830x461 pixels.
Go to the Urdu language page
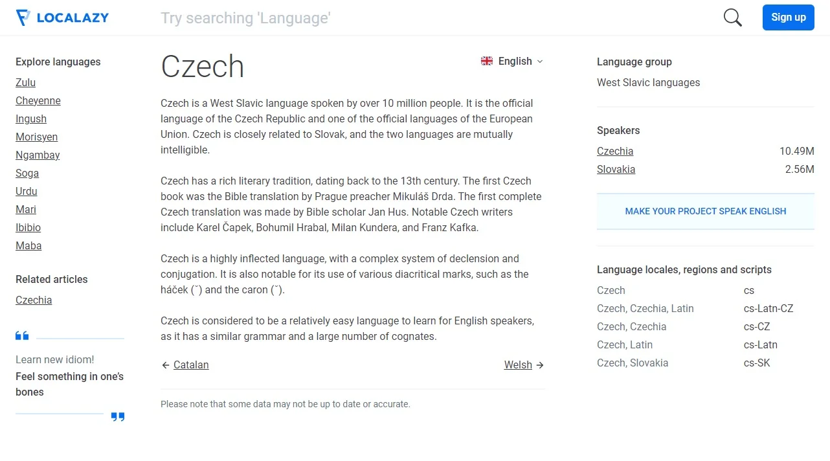tap(27, 192)
